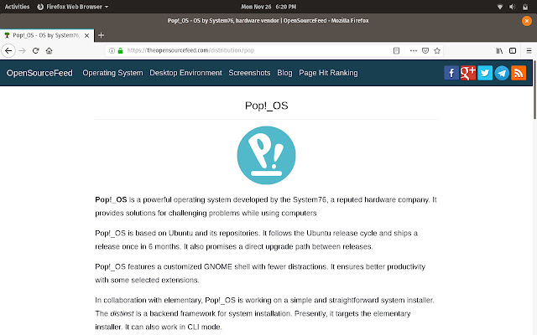Image resolution: width=537 pixels, height=335 pixels.
Task: Go to OpenSourceFeed home link
Action: coord(39,73)
